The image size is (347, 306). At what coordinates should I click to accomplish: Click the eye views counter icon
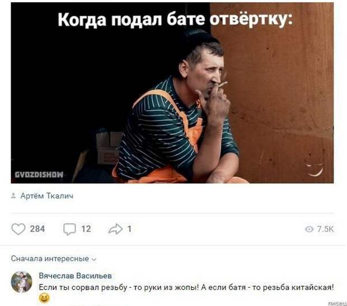[309, 229]
